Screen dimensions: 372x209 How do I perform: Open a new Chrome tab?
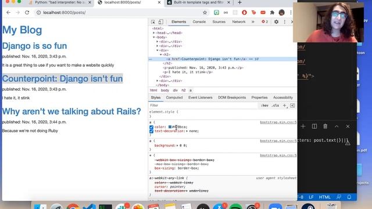[239, 2]
